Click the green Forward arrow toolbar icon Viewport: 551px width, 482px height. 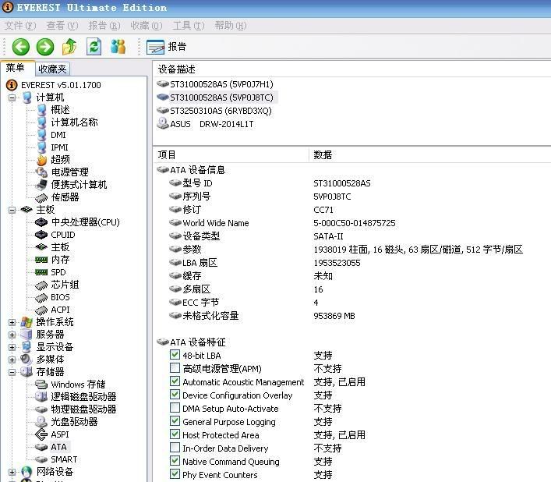tap(44, 47)
